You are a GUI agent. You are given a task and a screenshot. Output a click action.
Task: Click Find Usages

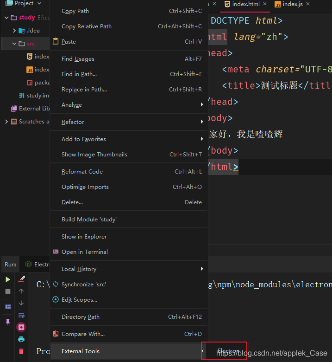pos(129,59)
